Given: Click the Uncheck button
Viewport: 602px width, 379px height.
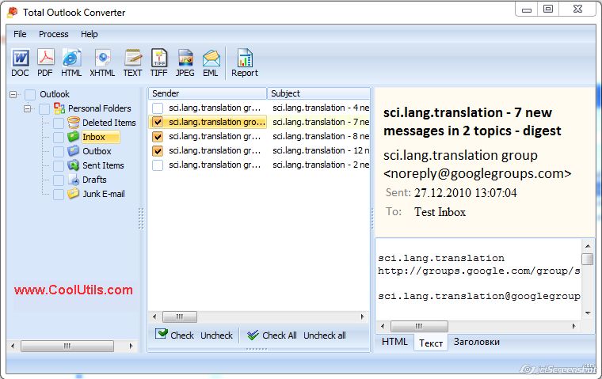Looking at the screenshot, I should (216, 335).
